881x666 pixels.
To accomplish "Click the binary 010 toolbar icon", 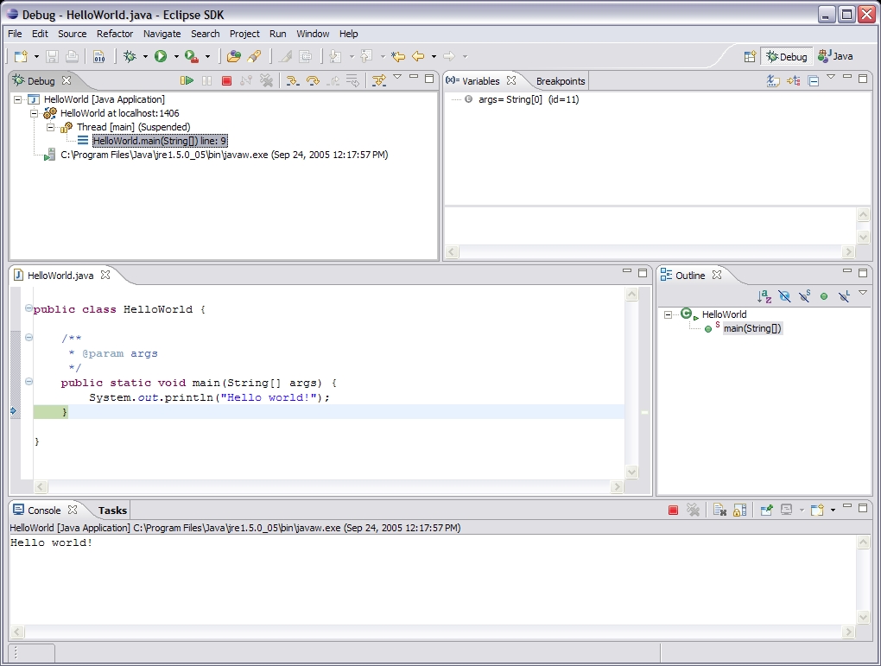I will coord(98,56).
